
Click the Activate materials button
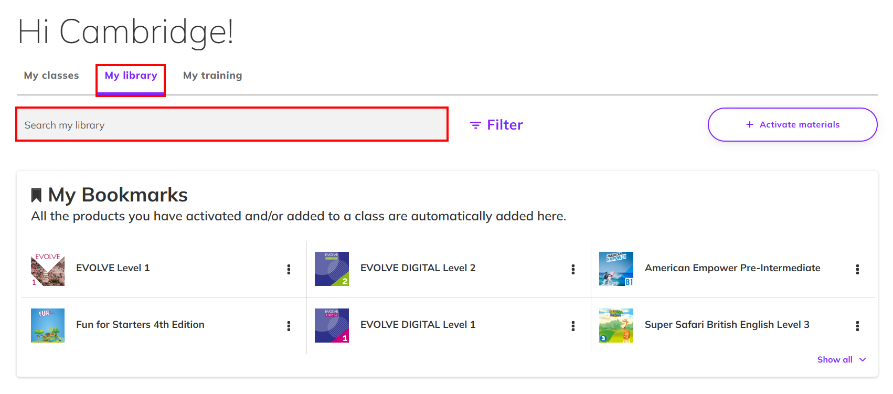(x=792, y=124)
